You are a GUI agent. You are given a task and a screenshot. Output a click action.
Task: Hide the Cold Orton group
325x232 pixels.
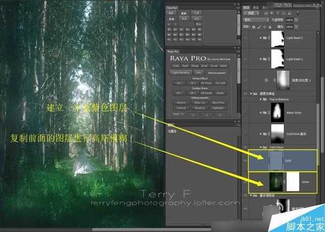tap(245, 147)
